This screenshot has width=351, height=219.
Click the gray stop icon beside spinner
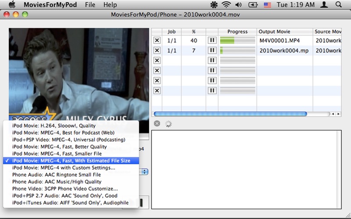[157, 124]
